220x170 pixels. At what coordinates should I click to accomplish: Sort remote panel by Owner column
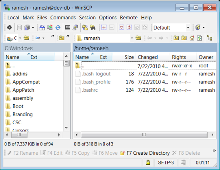click(x=206, y=57)
